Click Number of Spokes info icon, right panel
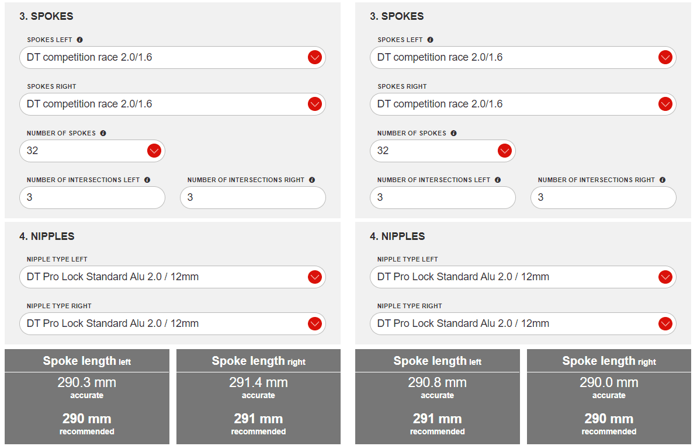Image resolution: width=697 pixels, height=446 pixels. (454, 133)
